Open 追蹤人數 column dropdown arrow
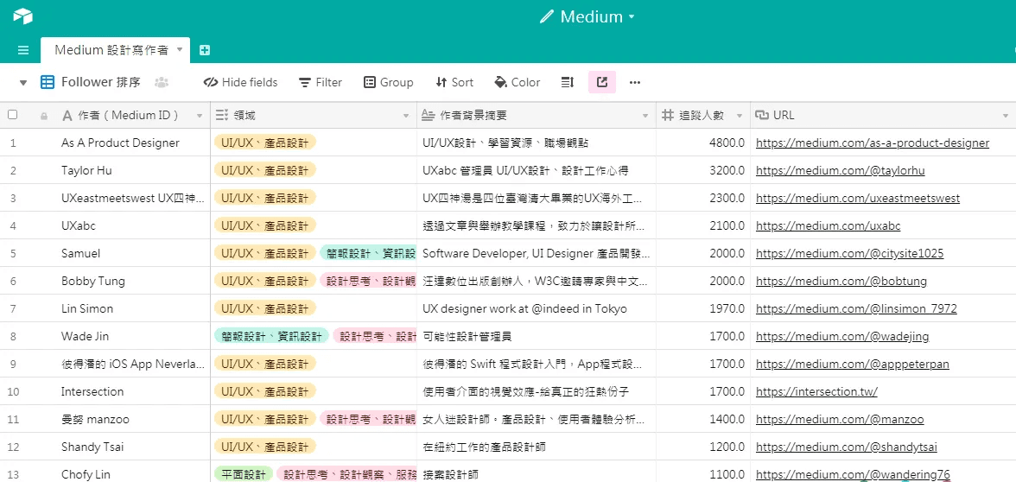Screen dimensions: 1016x482 740,116
